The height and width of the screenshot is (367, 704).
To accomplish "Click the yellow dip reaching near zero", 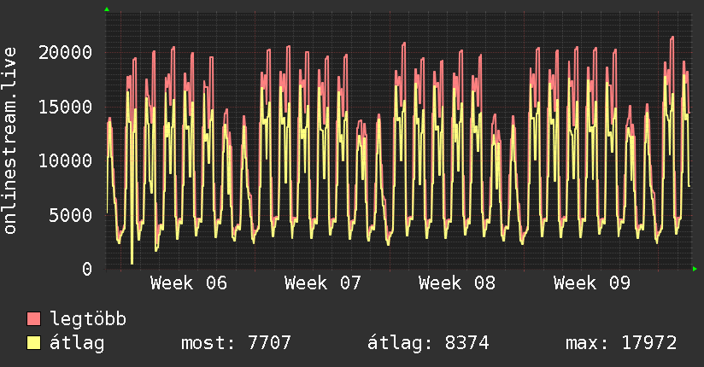I will click(132, 261).
